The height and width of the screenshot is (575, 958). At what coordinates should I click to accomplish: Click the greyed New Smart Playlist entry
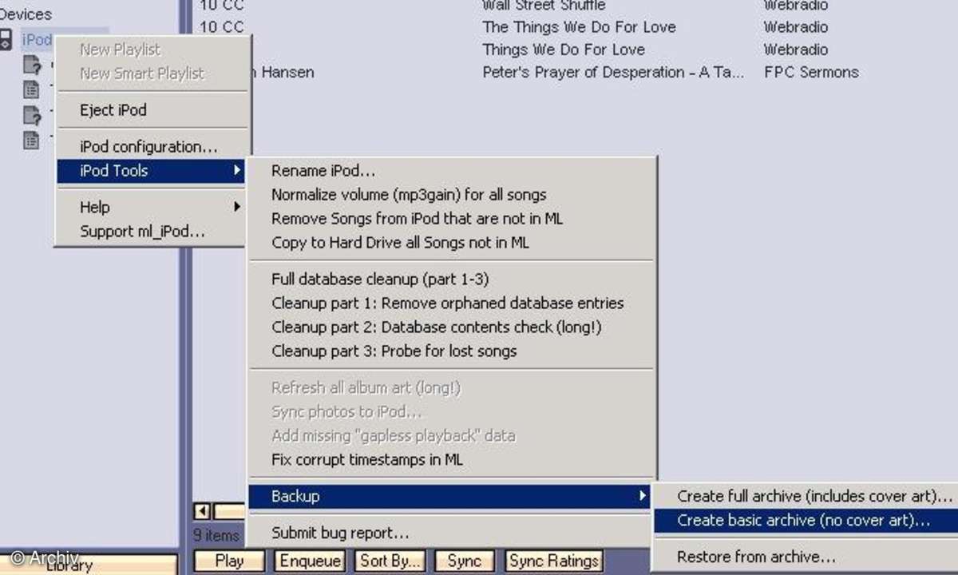pos(141,73)
